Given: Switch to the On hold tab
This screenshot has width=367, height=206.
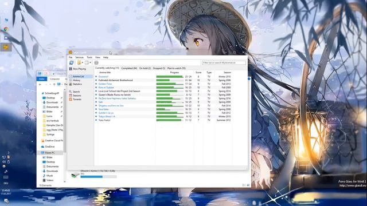Looking at the screenshot, I should point(145,68).
